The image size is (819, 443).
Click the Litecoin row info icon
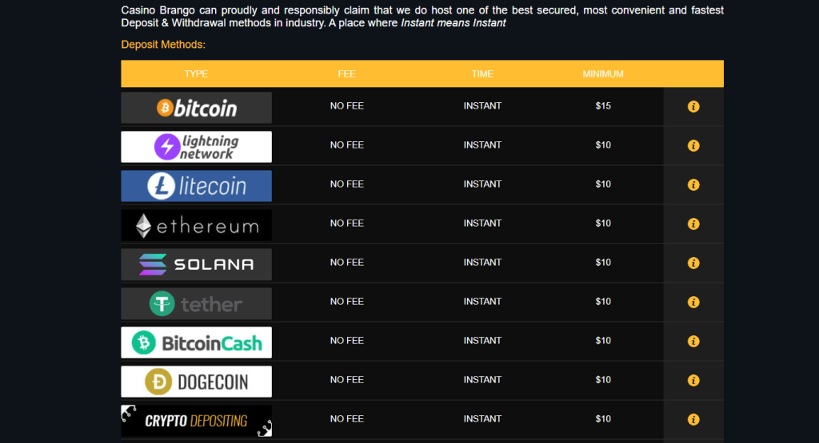(693, 184)
